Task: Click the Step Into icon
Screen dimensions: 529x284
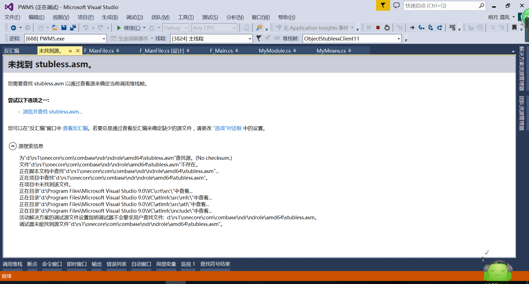Action: tap(421, 28)
